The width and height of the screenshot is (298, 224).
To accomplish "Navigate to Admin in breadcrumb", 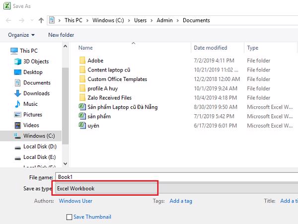I will 164,20.
